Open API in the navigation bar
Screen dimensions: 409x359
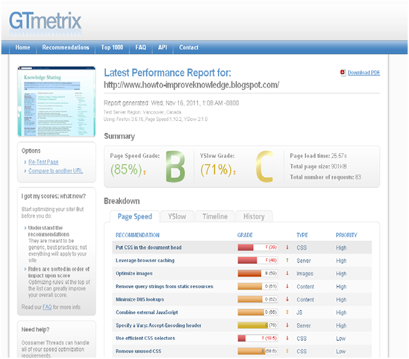click(163, 47)
